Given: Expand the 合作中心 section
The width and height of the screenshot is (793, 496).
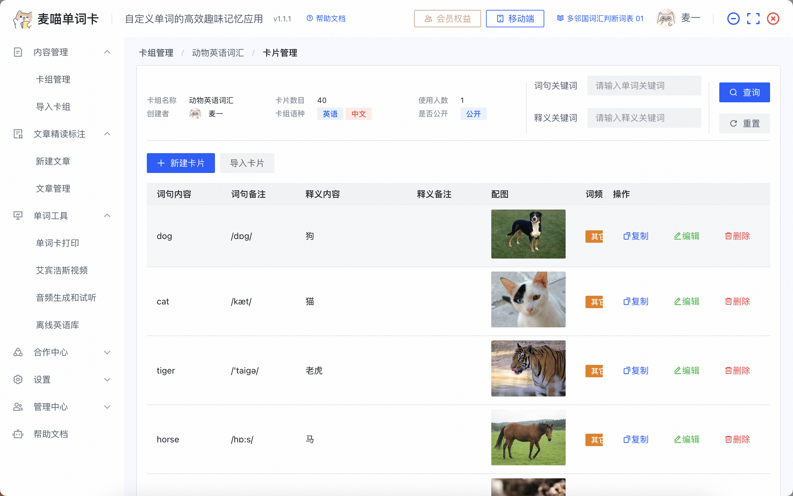Looking at the screenshot, I should tap(107, 352).
